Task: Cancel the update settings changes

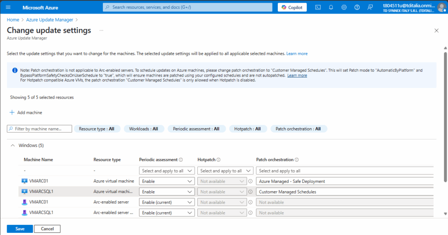Action: pos(47,229)
